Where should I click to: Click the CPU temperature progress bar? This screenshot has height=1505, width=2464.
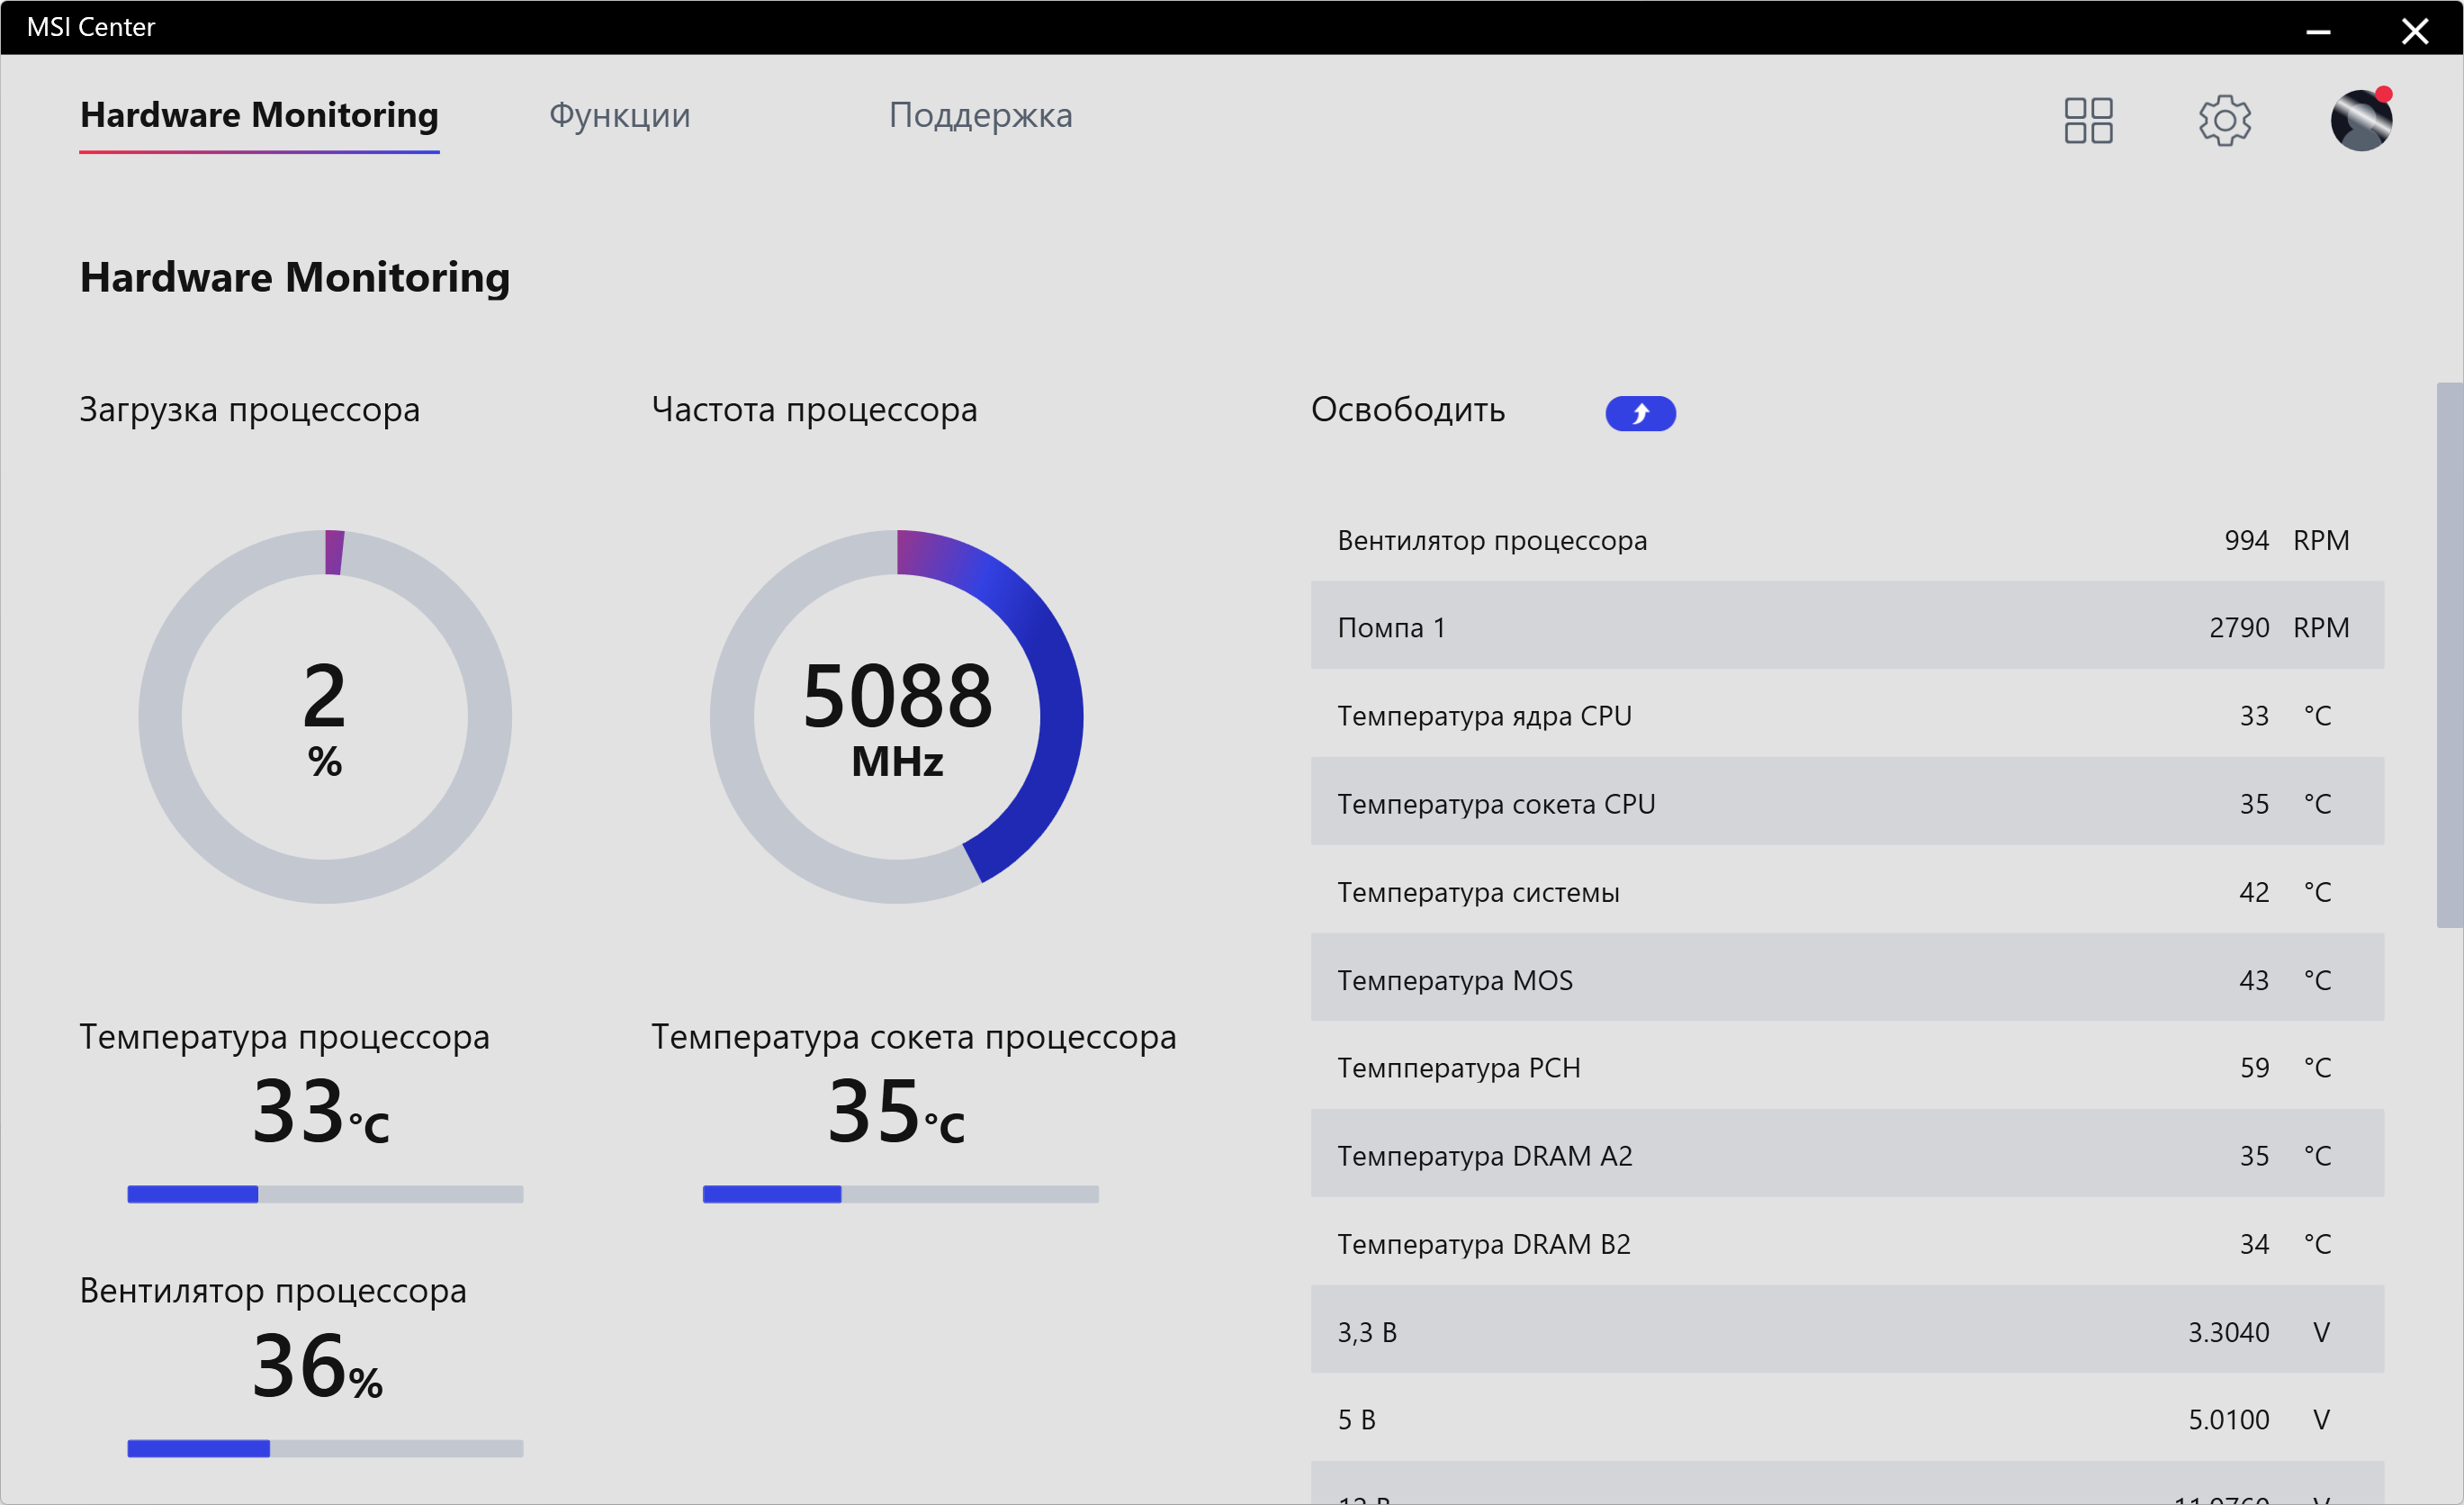tap(325, 1194)
